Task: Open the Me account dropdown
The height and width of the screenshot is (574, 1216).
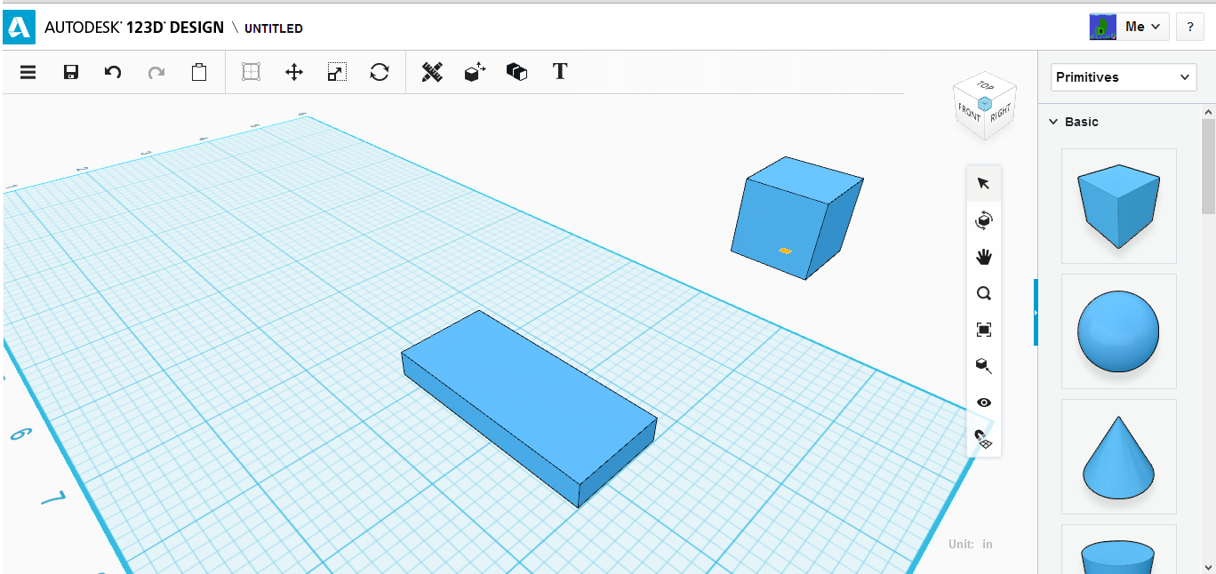Action: 1145,27
